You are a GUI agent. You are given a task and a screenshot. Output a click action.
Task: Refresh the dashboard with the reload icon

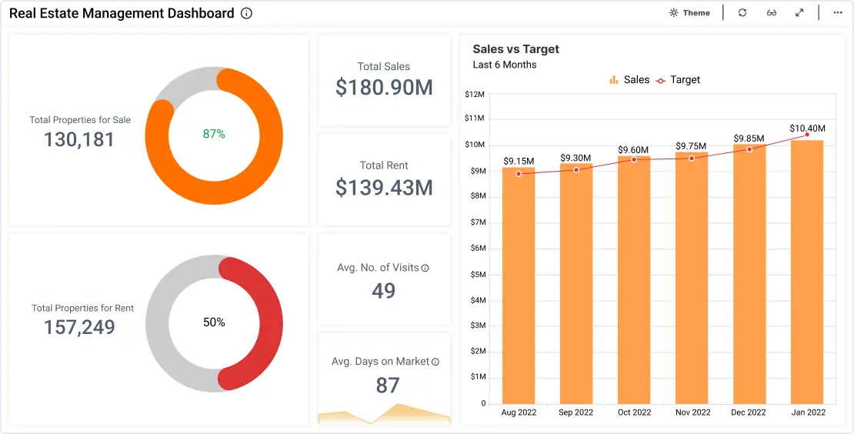tap(742, 12)
